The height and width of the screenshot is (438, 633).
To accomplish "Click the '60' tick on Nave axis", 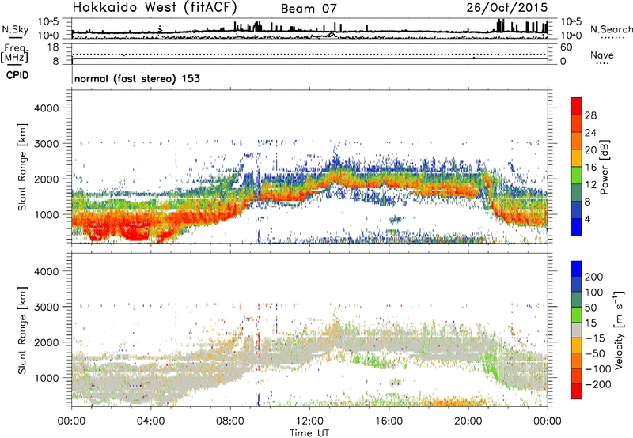I will (566, 47).
